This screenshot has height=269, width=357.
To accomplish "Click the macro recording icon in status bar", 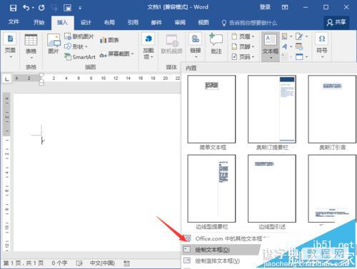I will pyautogui.click(x=127, y=263).
